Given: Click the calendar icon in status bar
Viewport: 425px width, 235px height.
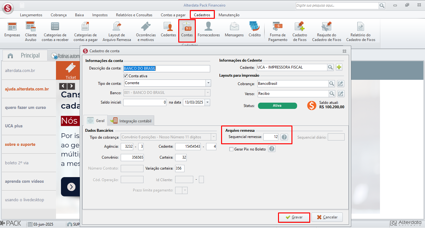Looking at the screenshot, I should 30,224.
